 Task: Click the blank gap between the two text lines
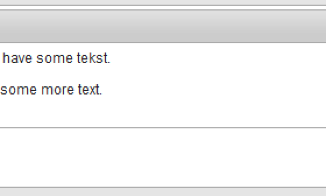click(105, 74)
